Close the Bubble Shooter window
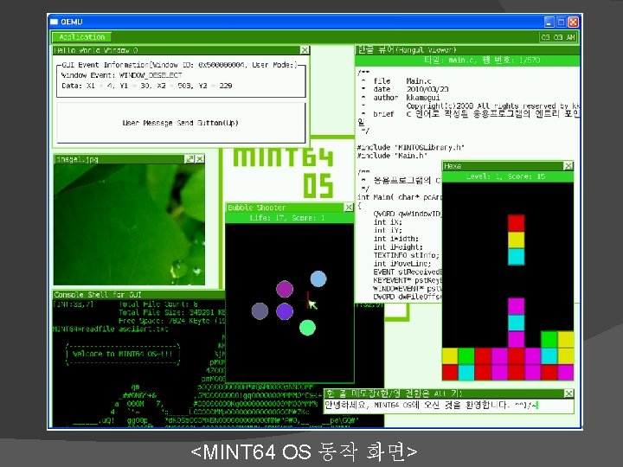The width and height of the screenshot is (623, 467). click(349, 208)
